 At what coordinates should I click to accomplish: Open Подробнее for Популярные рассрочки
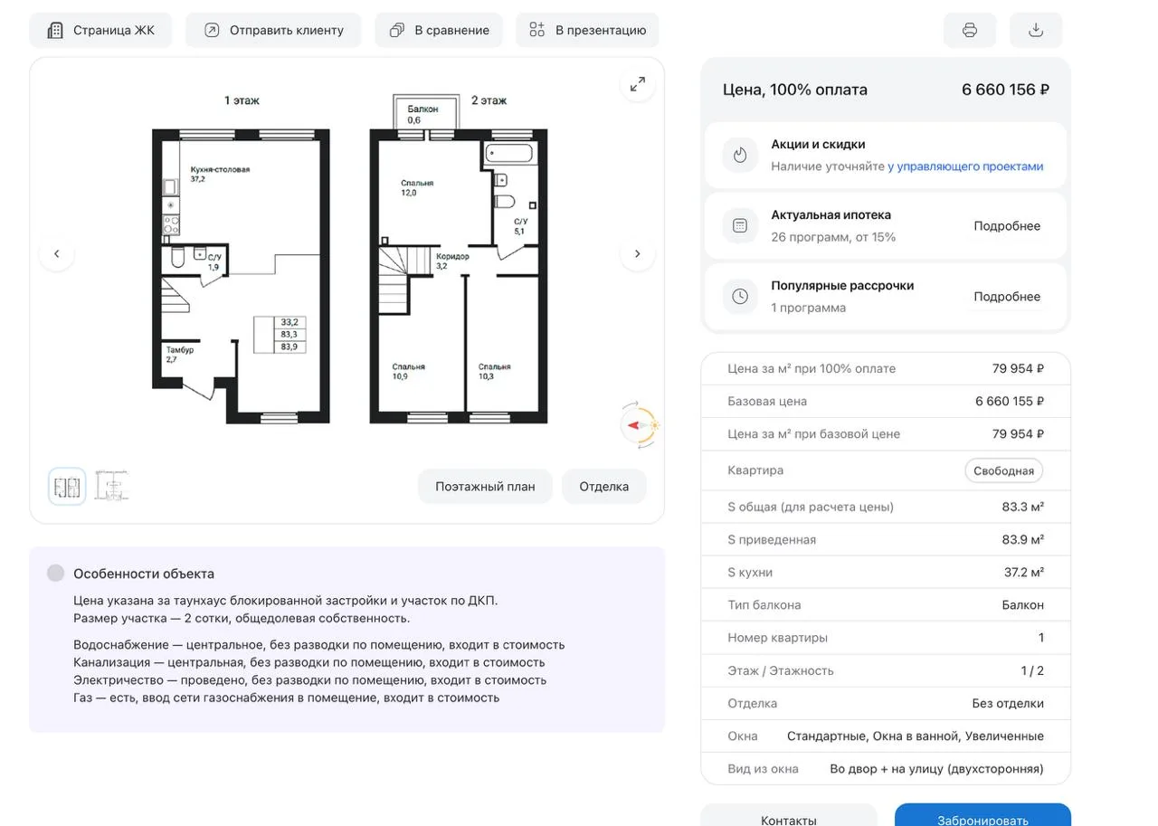1007,297
